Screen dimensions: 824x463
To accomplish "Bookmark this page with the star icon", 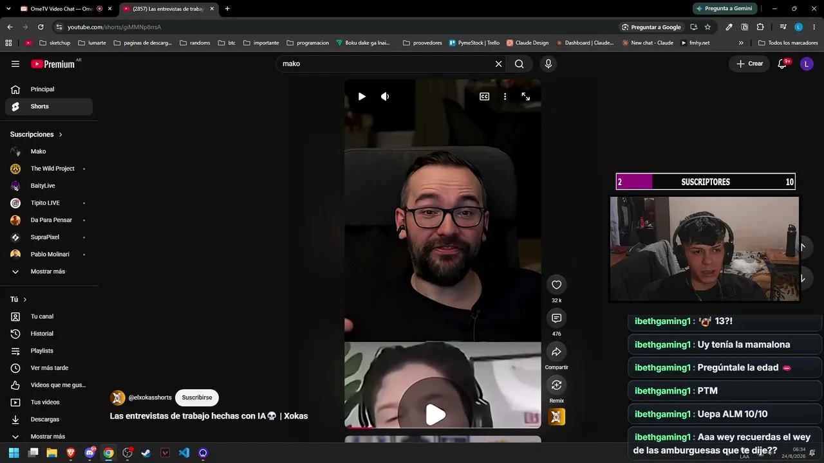I will 707,27.
